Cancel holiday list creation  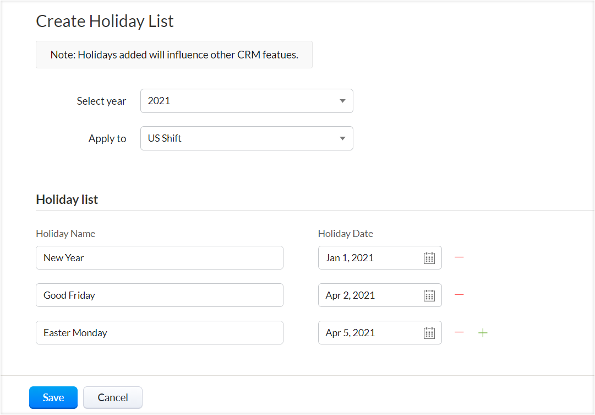(x=113, y=397)
